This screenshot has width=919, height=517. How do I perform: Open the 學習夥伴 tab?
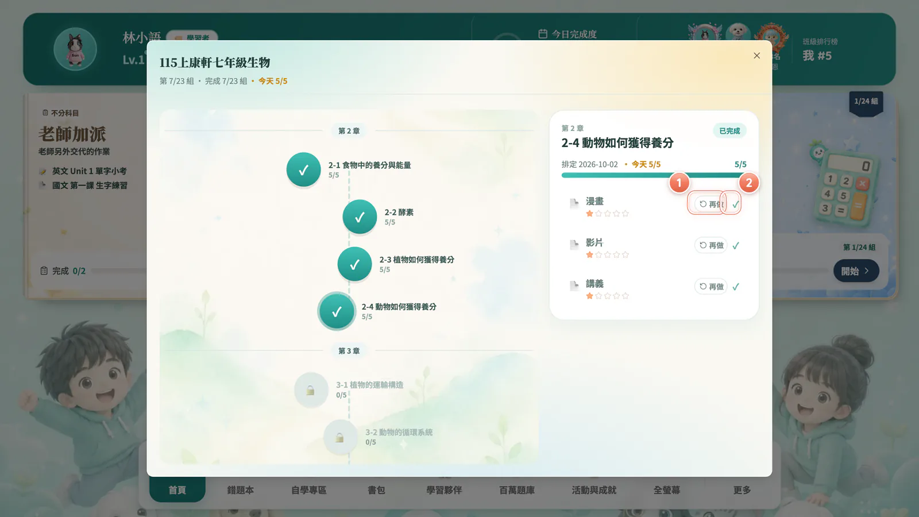coord(444,490)
